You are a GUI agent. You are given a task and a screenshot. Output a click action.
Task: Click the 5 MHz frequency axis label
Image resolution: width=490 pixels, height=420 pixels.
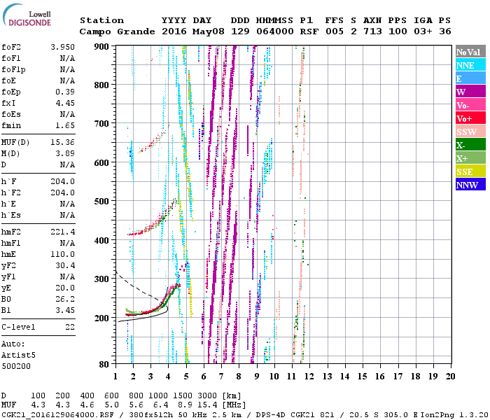coord(186,377)
